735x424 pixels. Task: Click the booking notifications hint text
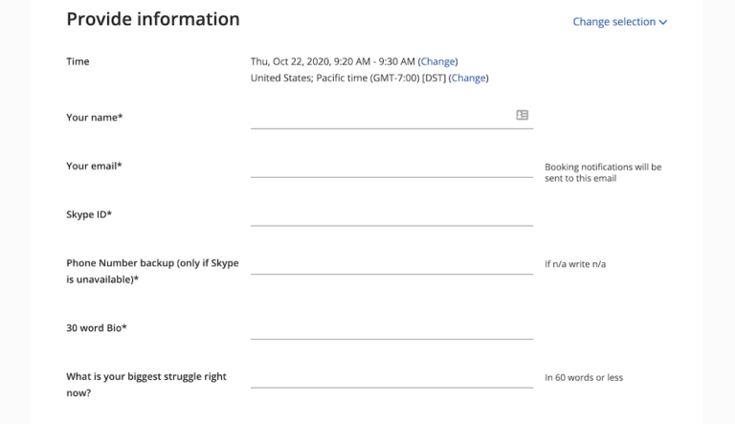point(602,172)
